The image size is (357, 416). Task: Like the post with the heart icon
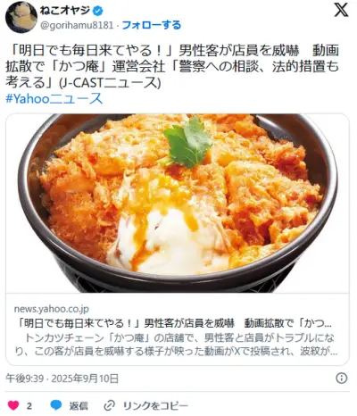tap(13, 405)
